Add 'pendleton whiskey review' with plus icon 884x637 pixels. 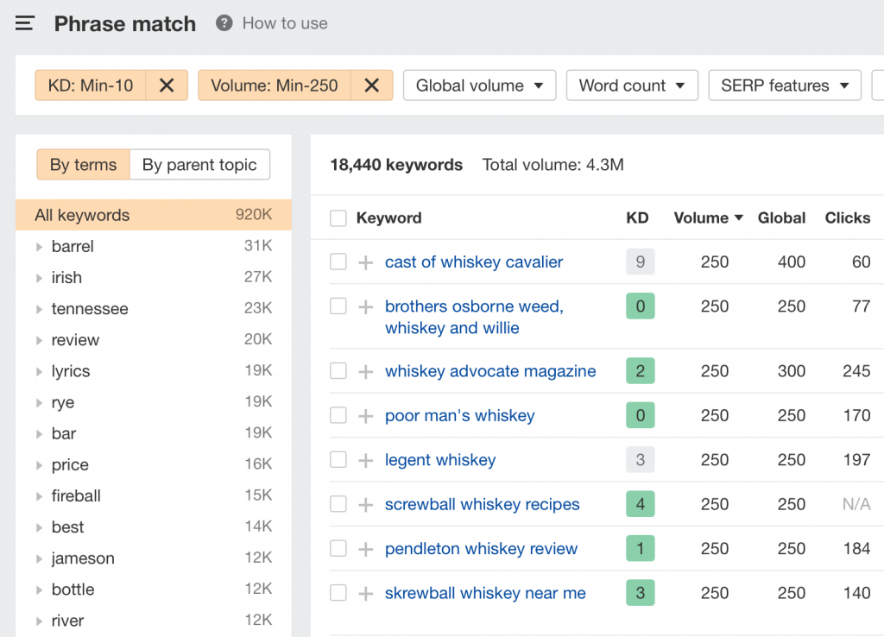366,549
